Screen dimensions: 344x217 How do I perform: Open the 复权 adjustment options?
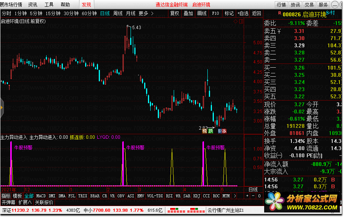tap(174, 13)
